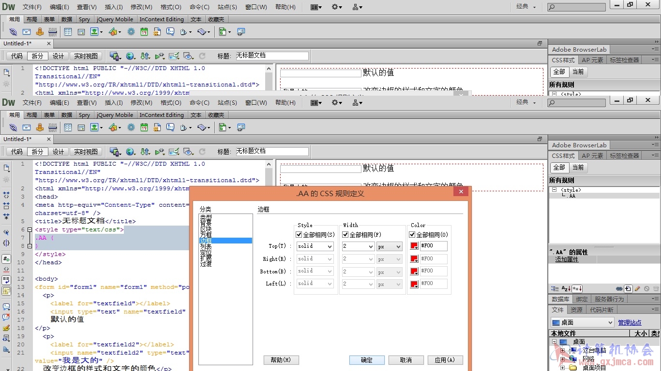Image resolution: width=661 pixels, height=371 pixels.
Task: Switch to 代码 view in the lower window
Action: click(x=16, y=152)
